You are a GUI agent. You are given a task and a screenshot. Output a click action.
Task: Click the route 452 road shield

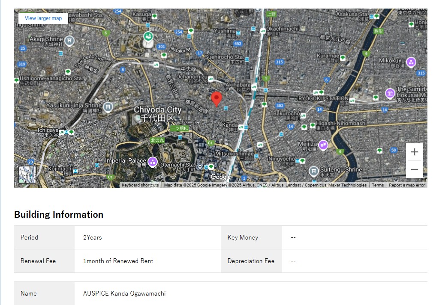[238, 44]
